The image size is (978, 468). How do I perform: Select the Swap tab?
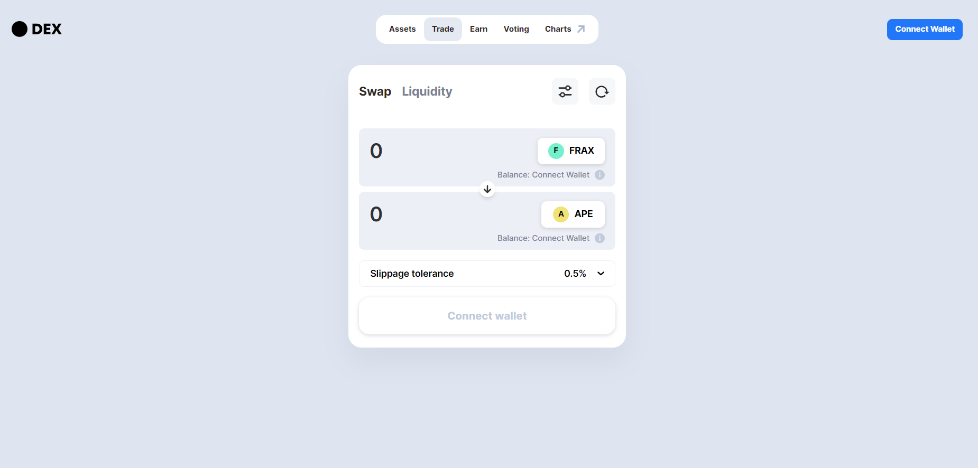pyautogui.click(x=375, y=91)
